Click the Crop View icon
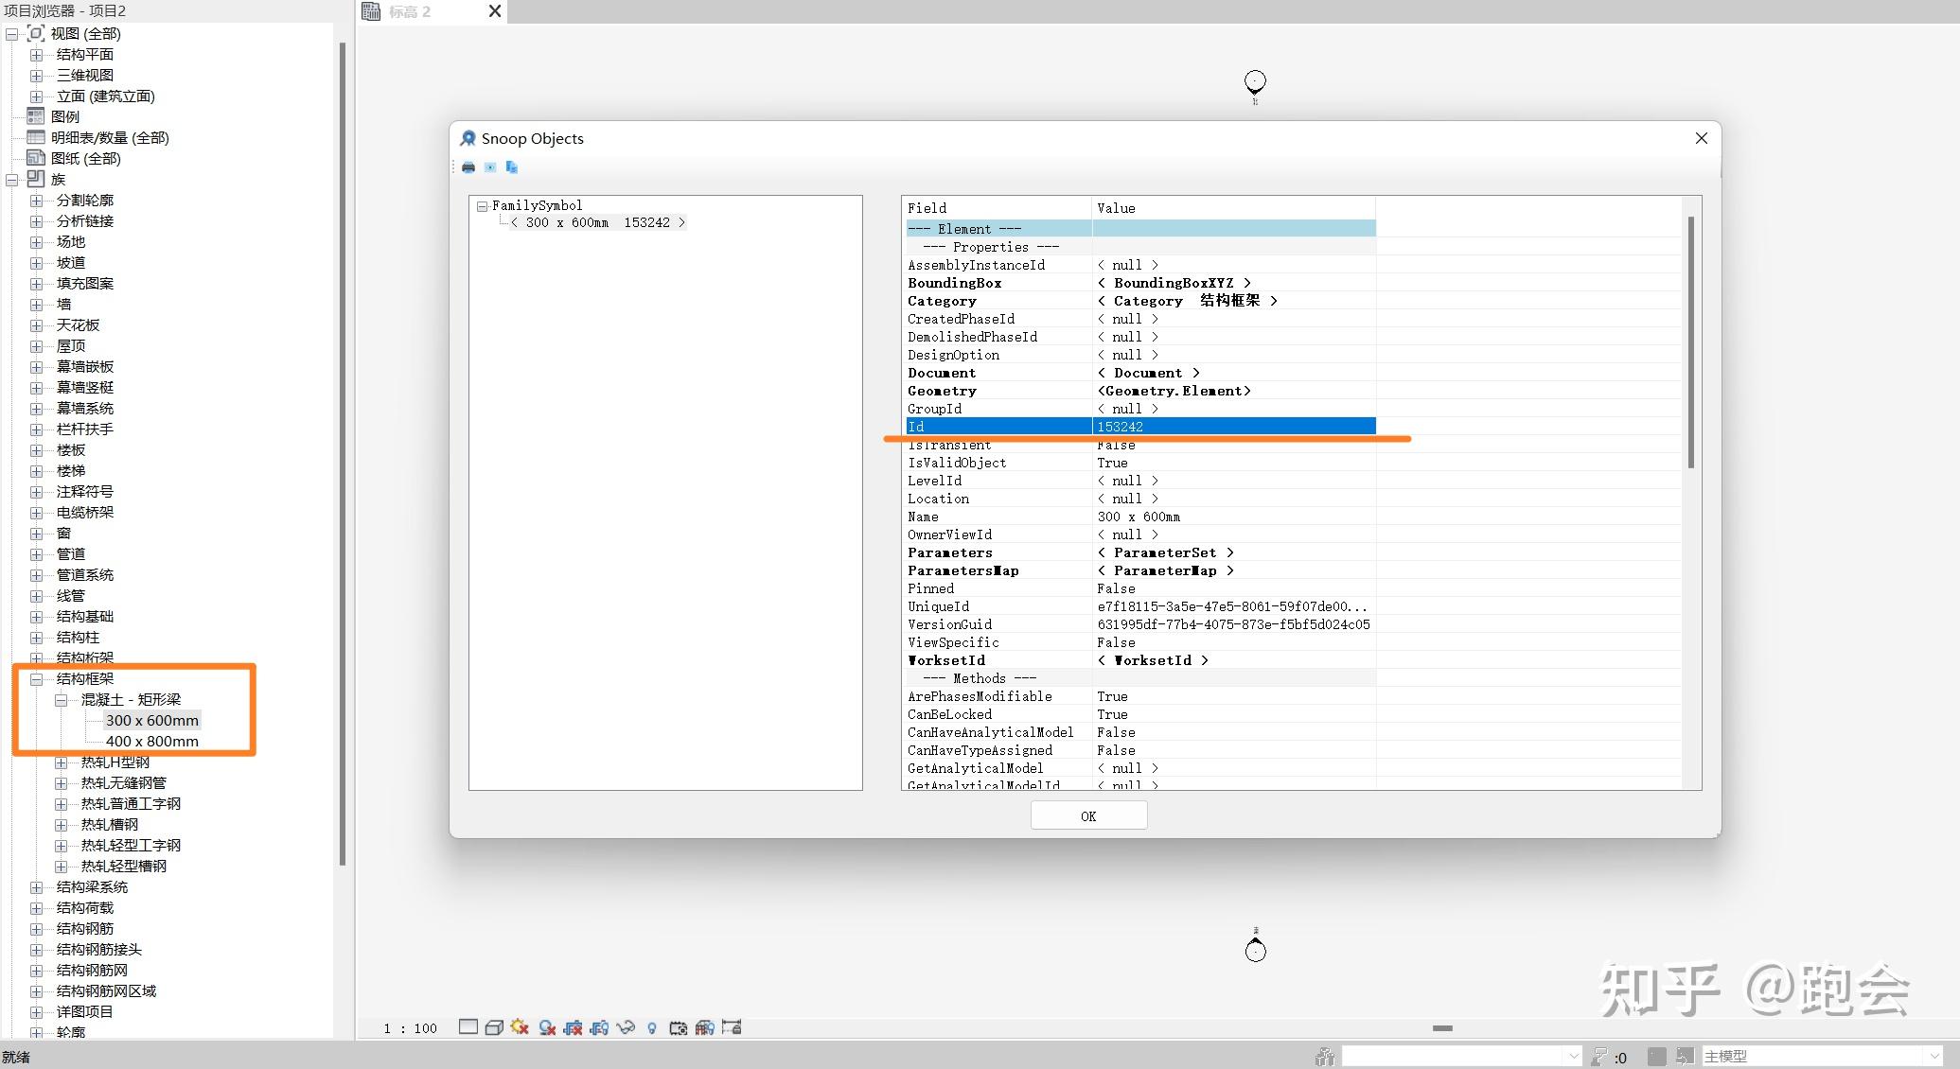 tap(573, 1027)
